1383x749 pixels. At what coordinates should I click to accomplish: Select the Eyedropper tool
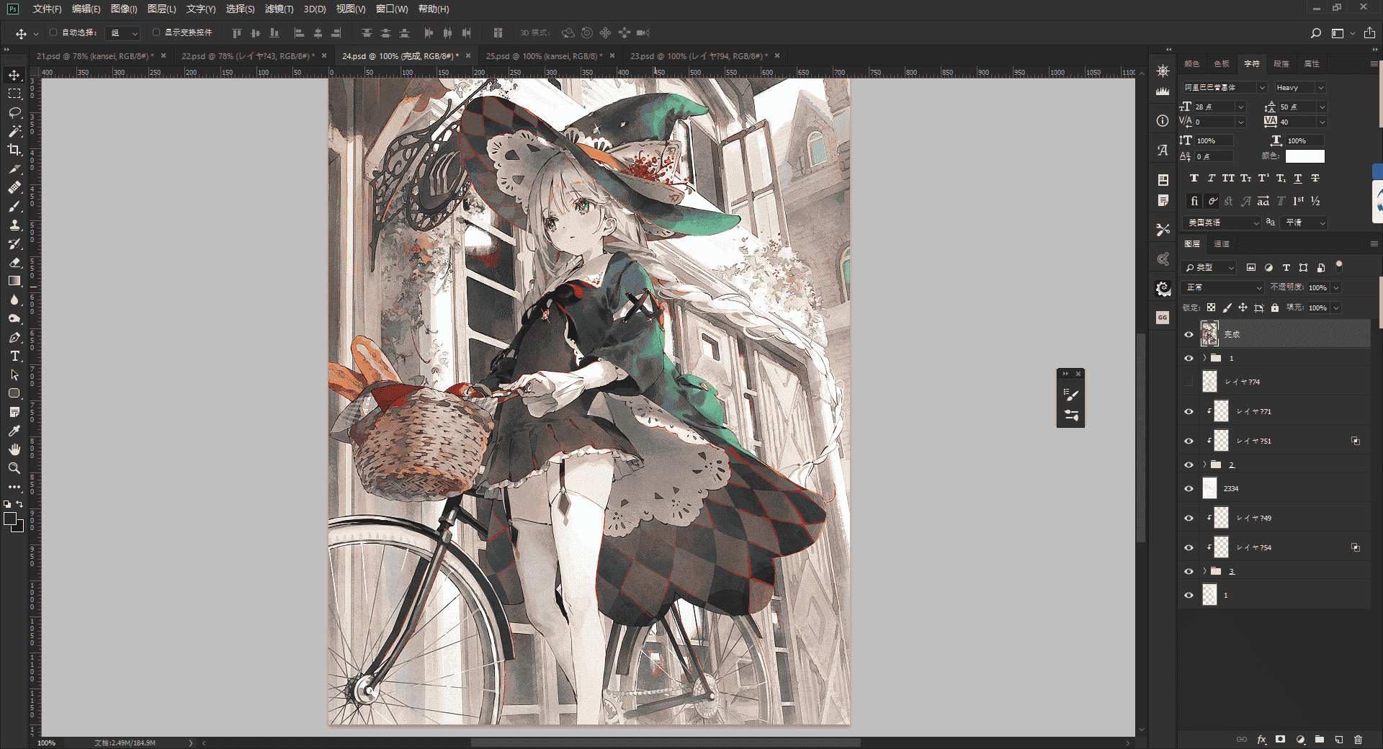click(14, 431)
